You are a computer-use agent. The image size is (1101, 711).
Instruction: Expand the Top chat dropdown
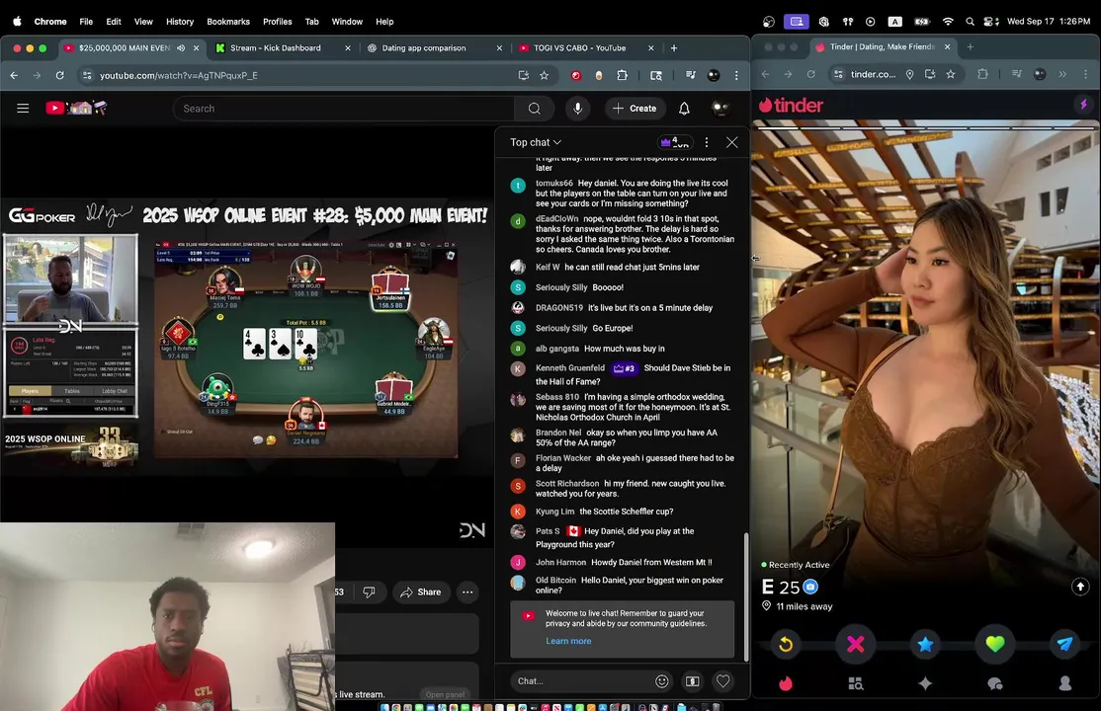(x=536, y=142)
